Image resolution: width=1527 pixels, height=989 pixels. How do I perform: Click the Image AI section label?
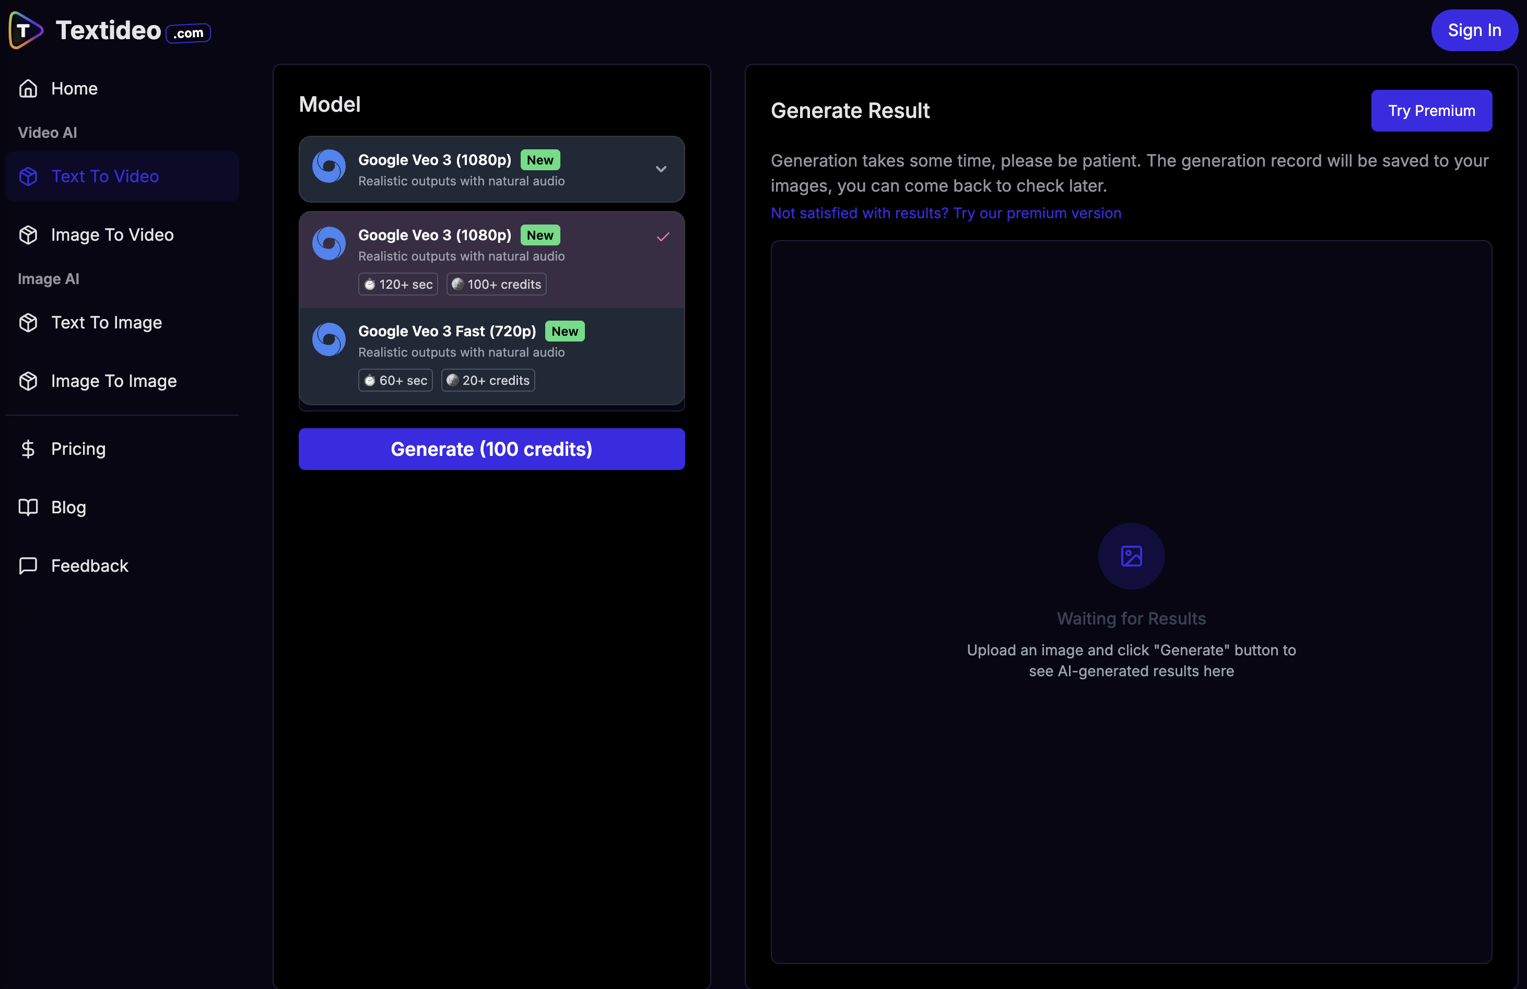click(x=49, y=279)
